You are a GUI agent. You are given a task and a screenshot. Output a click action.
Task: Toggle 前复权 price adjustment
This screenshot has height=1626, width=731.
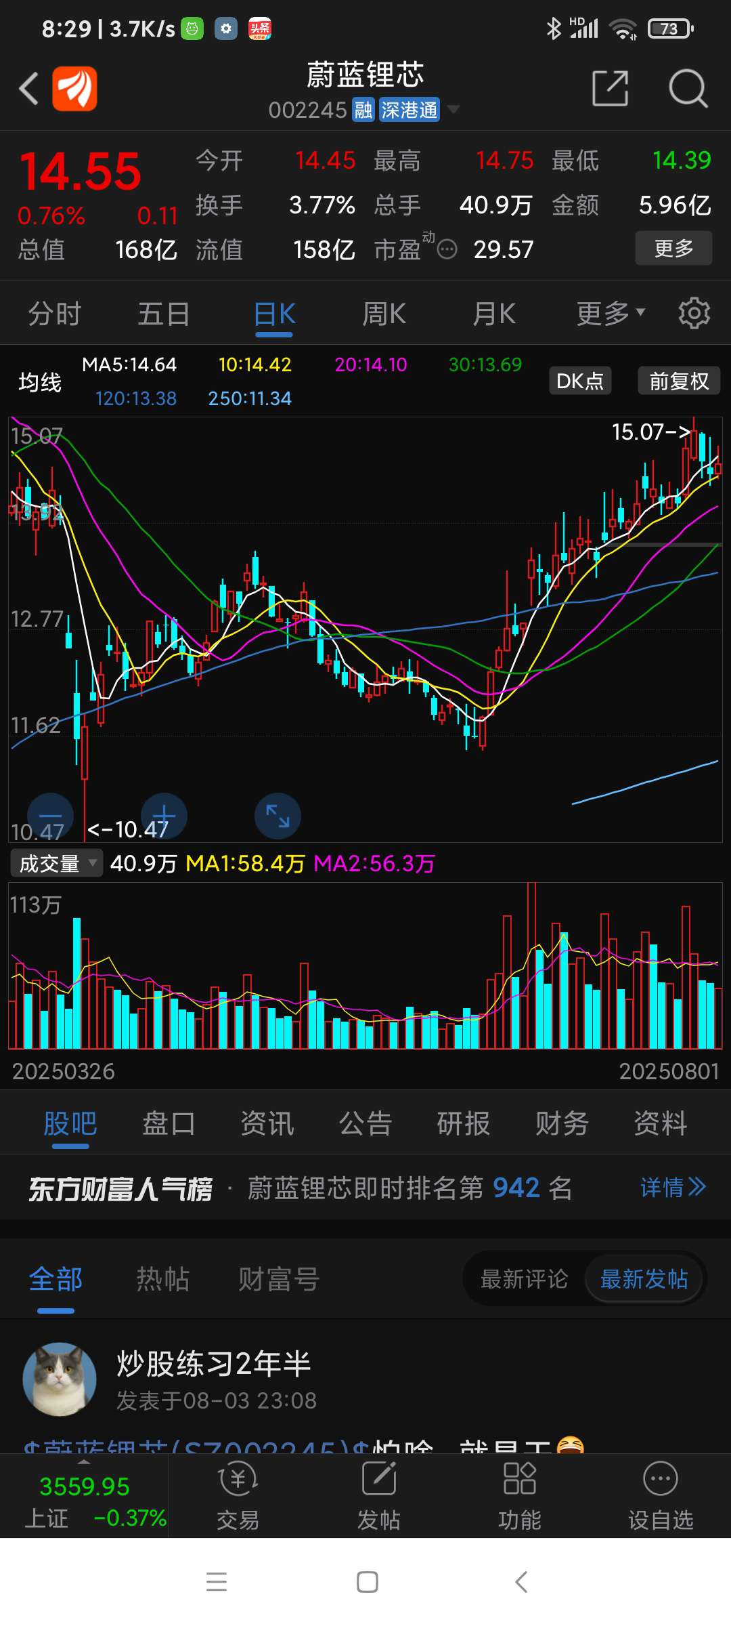pos(679,381)
